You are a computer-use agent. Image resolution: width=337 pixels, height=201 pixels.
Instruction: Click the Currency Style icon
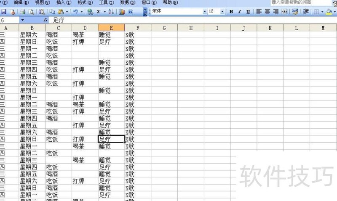[x=295, y=12]
